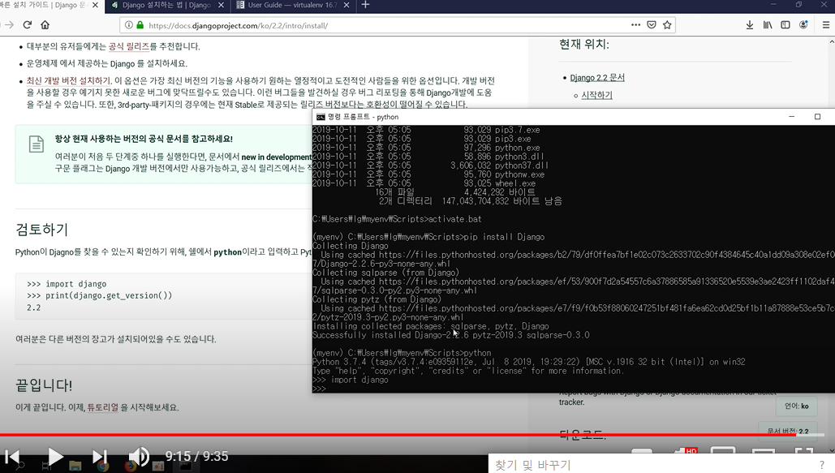Open the '시작하기' sidebar link

click(x=596, y=95)
